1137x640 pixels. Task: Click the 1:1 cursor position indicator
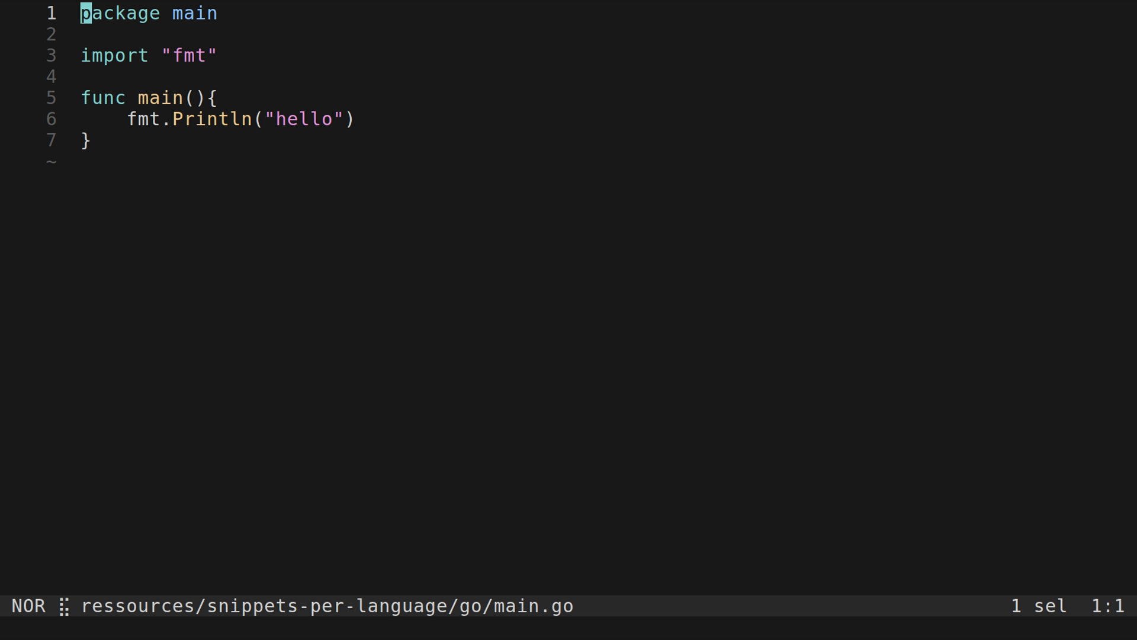point(1107,606)
